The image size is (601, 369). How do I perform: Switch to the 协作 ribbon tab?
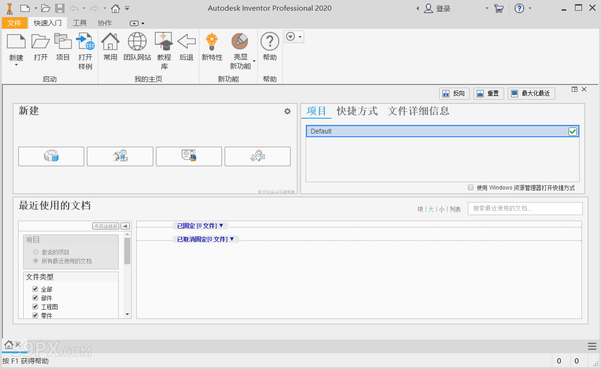point(105,23)
